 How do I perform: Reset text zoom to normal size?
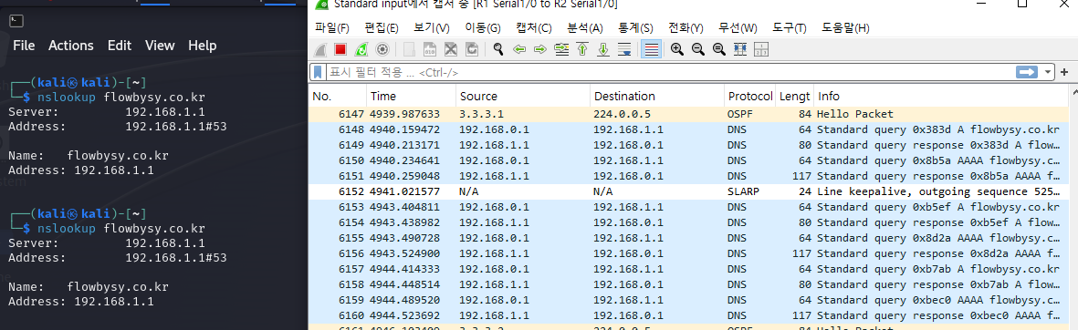tap(719, 49)
